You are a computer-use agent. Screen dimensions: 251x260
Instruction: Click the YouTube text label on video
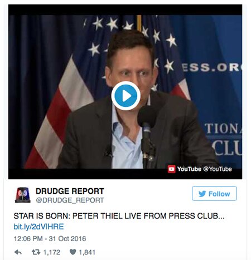click(x=189, y=169)
